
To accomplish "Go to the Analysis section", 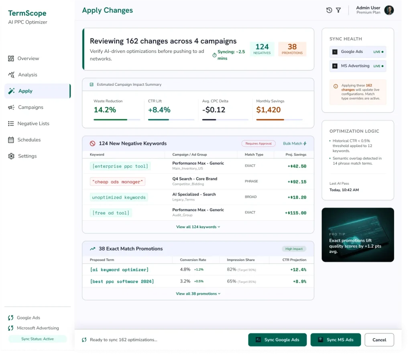I will click(37, 75).
